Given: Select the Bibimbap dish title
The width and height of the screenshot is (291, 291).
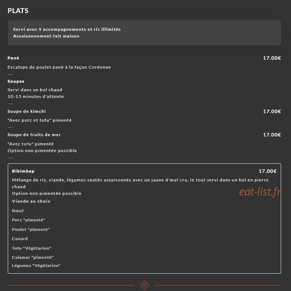Looking at the screenshot, I should pos(23,171).
